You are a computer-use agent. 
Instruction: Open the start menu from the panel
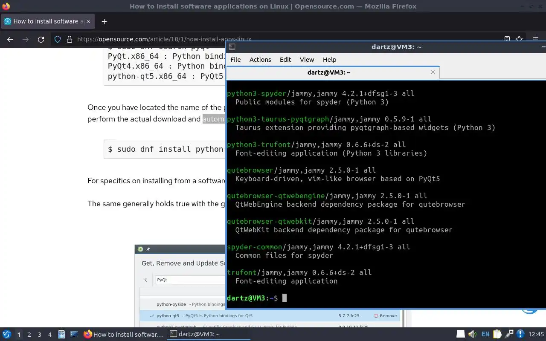(x=7, y=334)
